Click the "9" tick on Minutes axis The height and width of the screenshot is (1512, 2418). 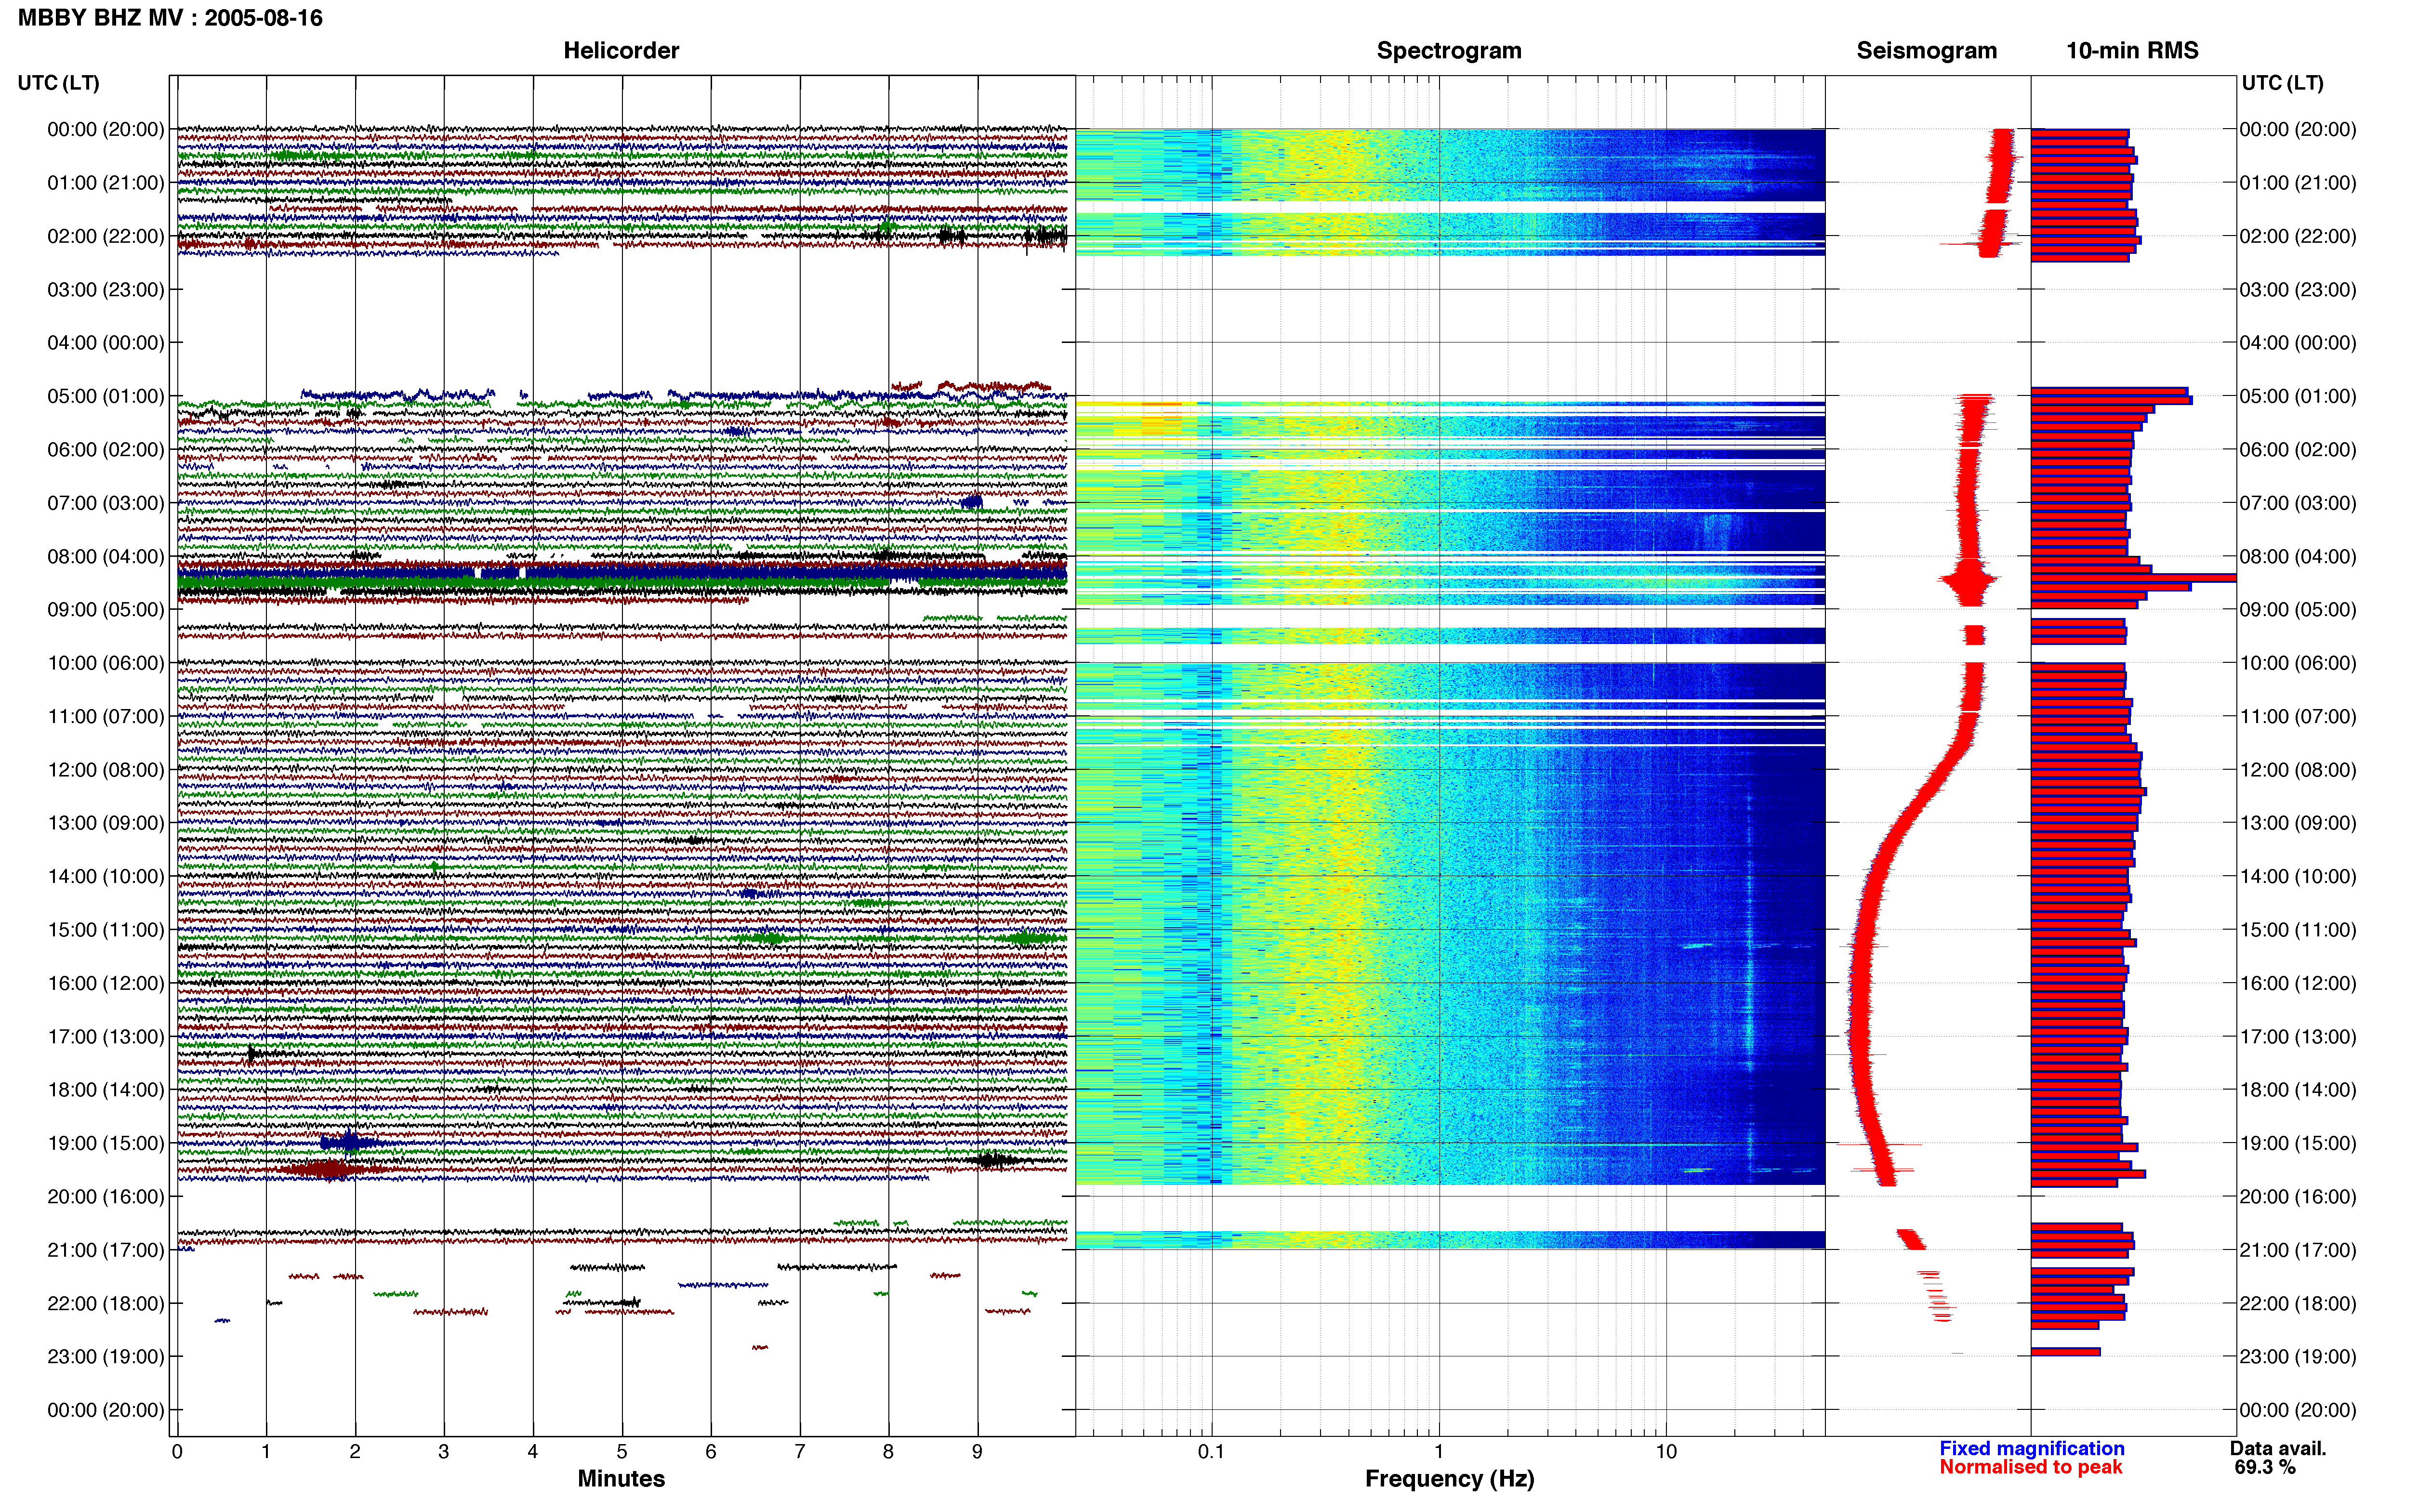pos(977,1452)
